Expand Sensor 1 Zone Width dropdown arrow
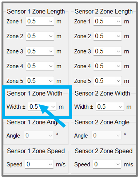The height and width of the screenshot is (178, 139). 53,107
